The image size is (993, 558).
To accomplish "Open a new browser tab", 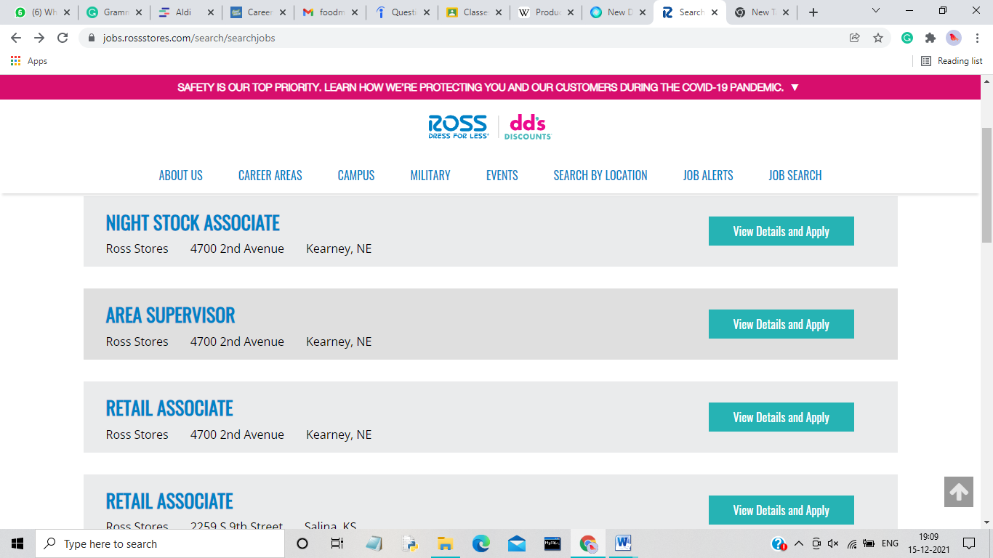I will click(x=813, y=12).
